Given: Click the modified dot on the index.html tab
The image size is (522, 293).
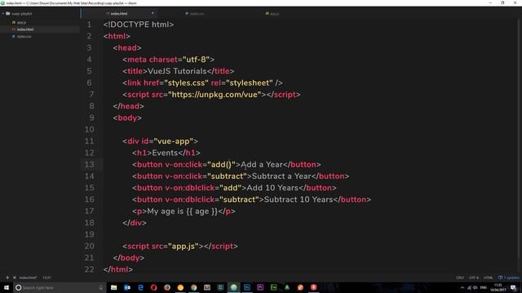Looking at the screenshot, I should [x=153, y=13].
